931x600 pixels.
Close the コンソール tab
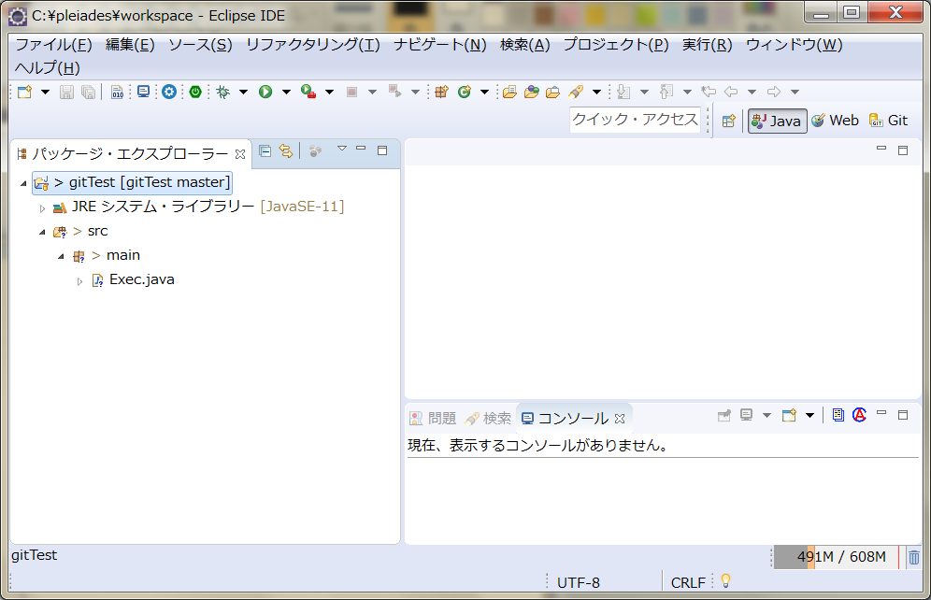click(x=620, y=419)
